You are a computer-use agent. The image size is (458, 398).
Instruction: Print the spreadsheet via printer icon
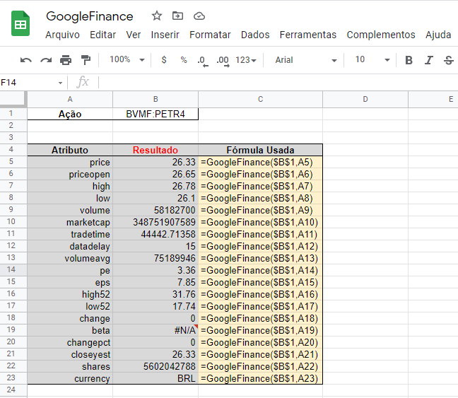pyautogui.click(x=66, y=60)
